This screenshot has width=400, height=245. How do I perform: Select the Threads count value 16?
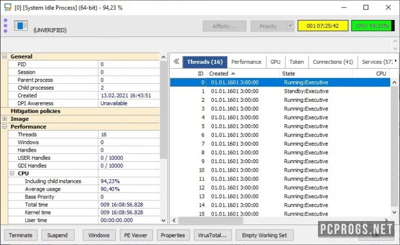coord(103,134)
